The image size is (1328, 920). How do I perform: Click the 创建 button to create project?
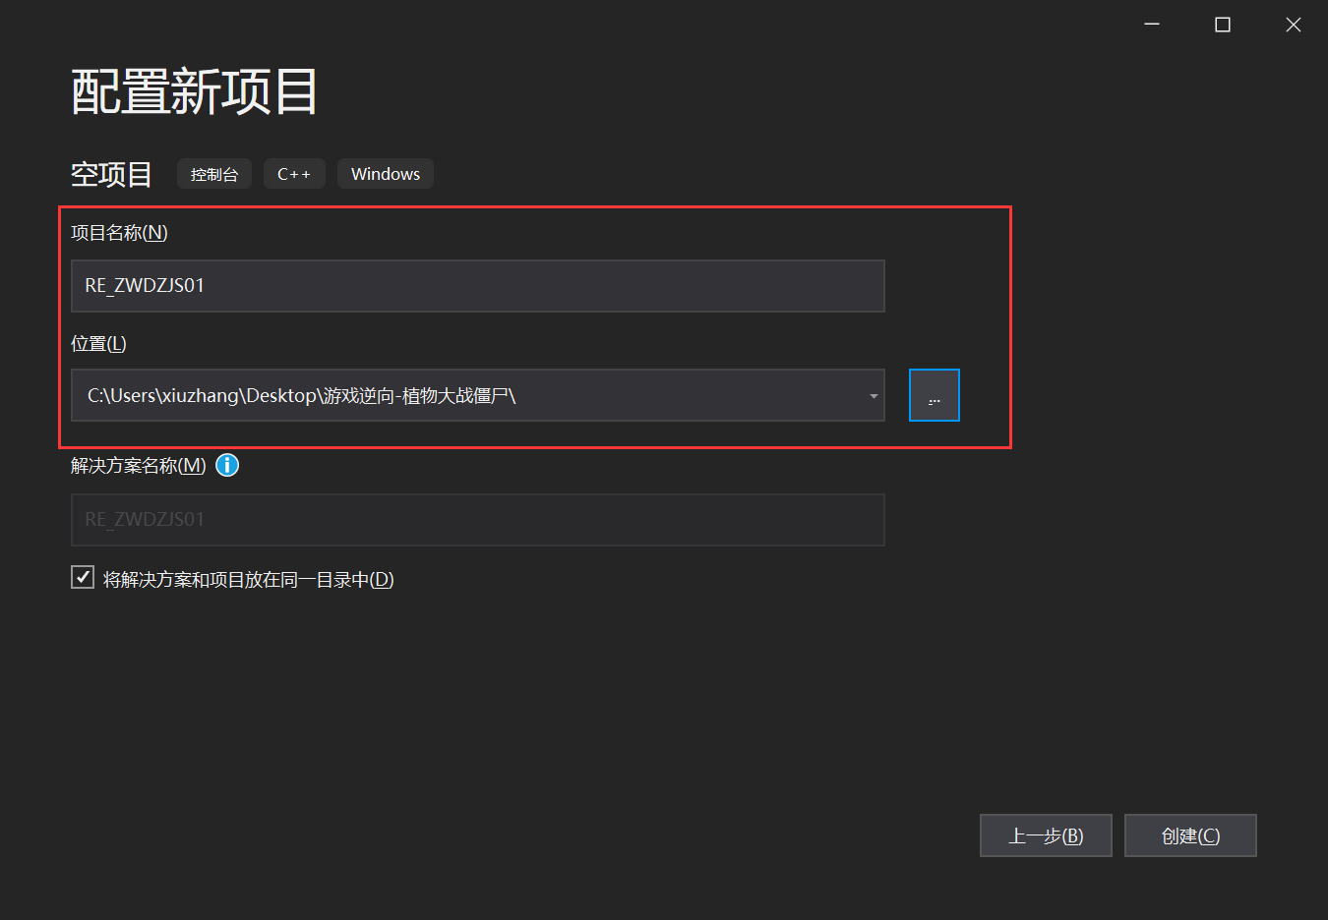[1190, 834]
